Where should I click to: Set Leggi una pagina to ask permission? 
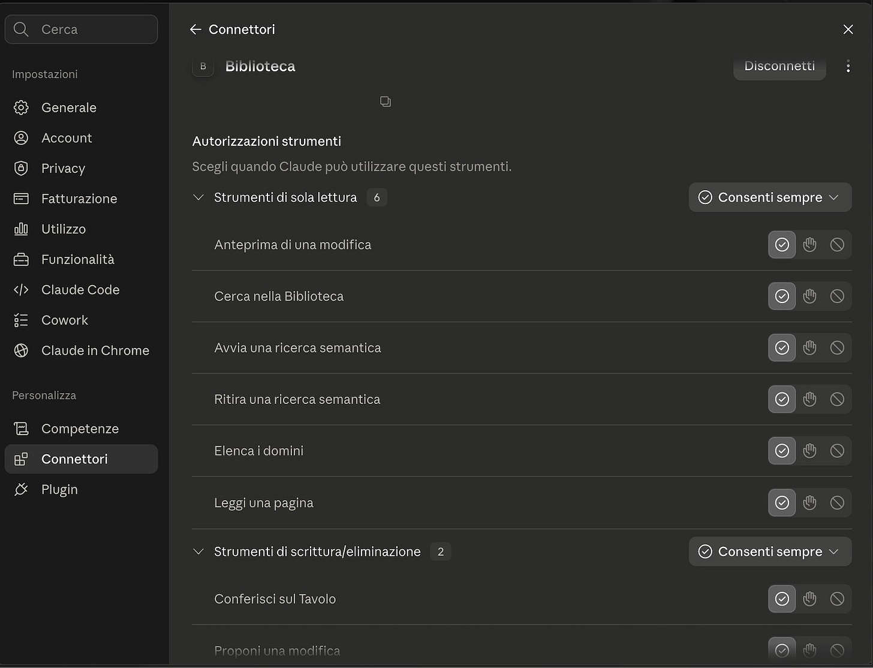[x=809, y=502]
